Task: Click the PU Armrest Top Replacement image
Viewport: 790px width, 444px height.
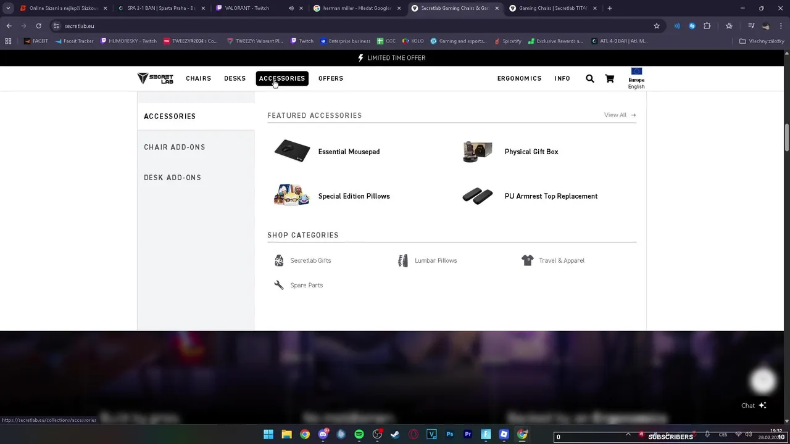Action: 478,196
